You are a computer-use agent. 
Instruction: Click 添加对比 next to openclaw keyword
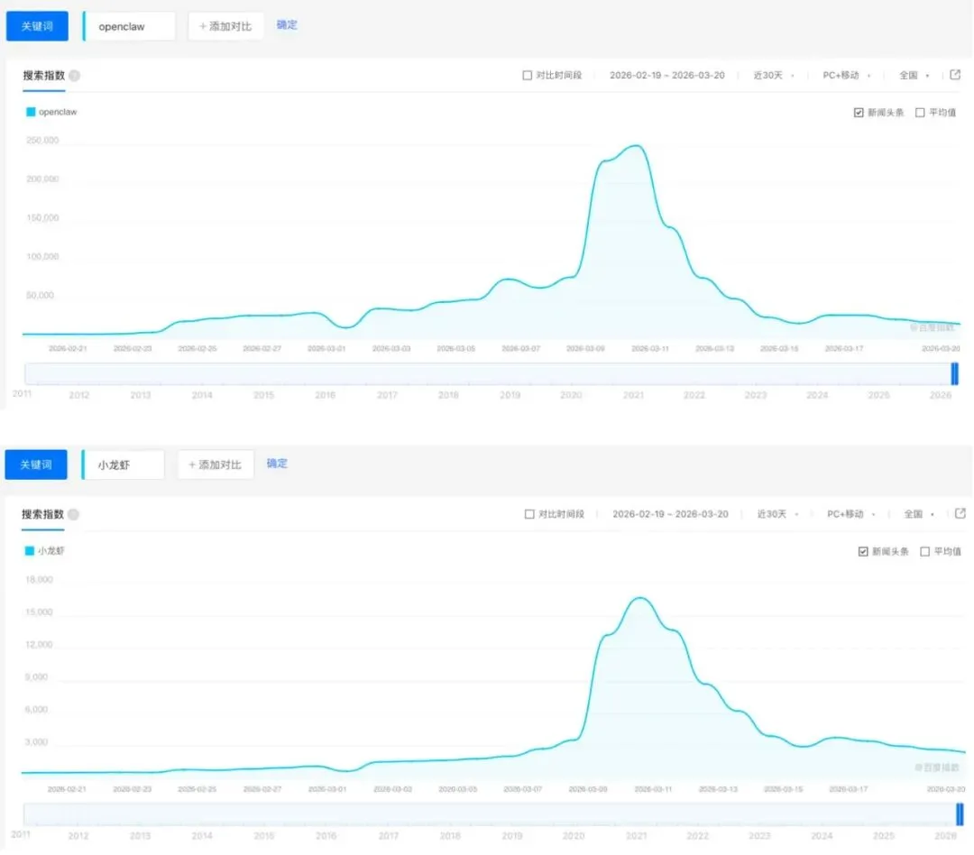coord(225,26)
